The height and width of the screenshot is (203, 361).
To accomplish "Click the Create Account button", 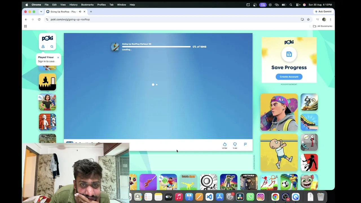I will [x=289, y=77].
